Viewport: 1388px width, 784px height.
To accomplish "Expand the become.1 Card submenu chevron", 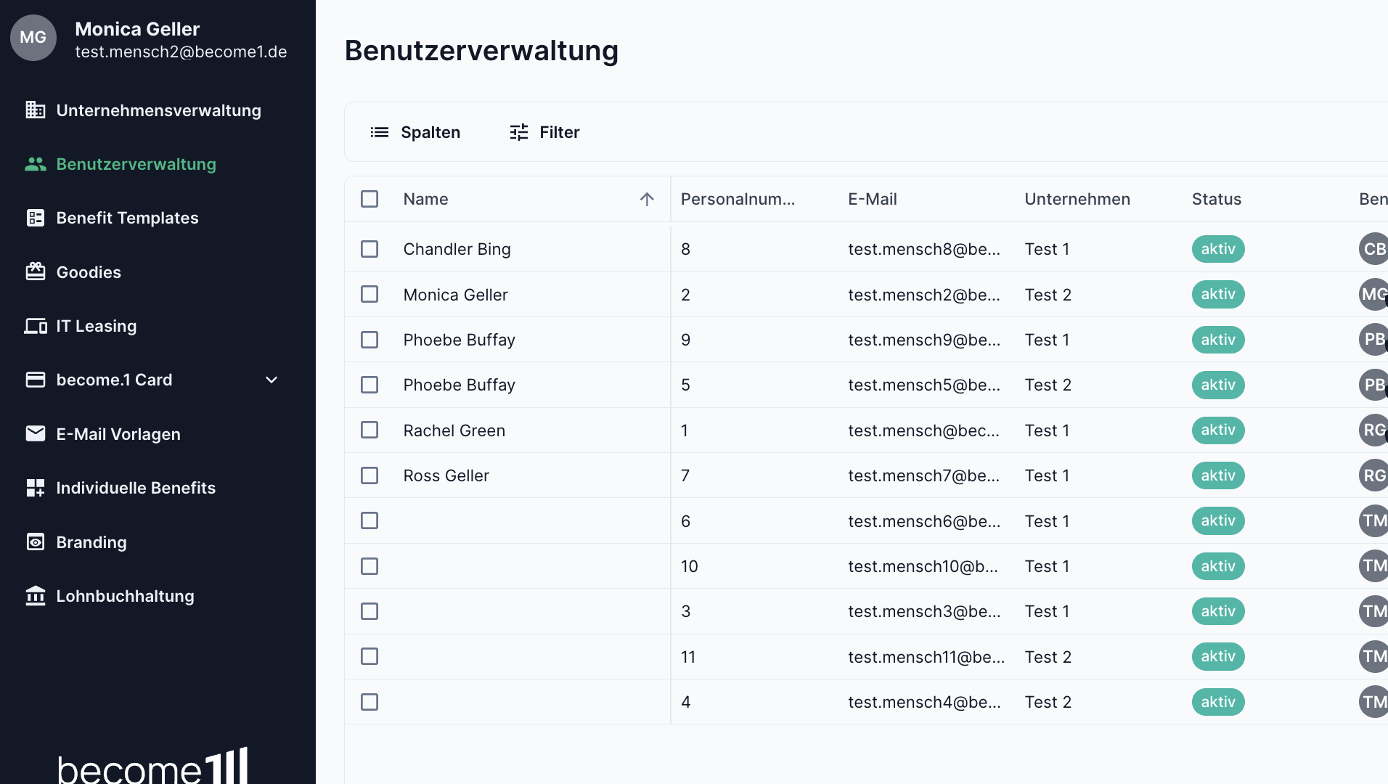I will click(x=272, y=380).
